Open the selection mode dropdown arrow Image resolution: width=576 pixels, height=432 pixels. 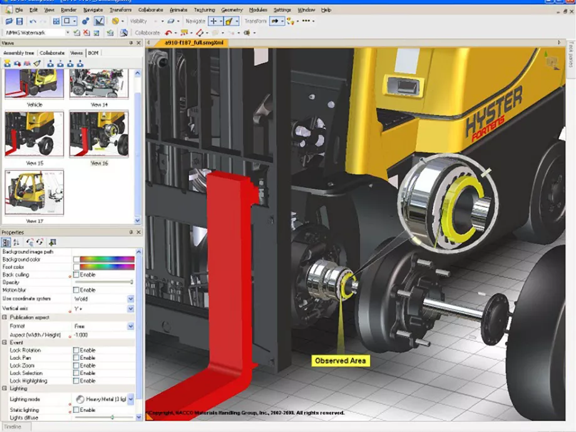click(75, 21)
